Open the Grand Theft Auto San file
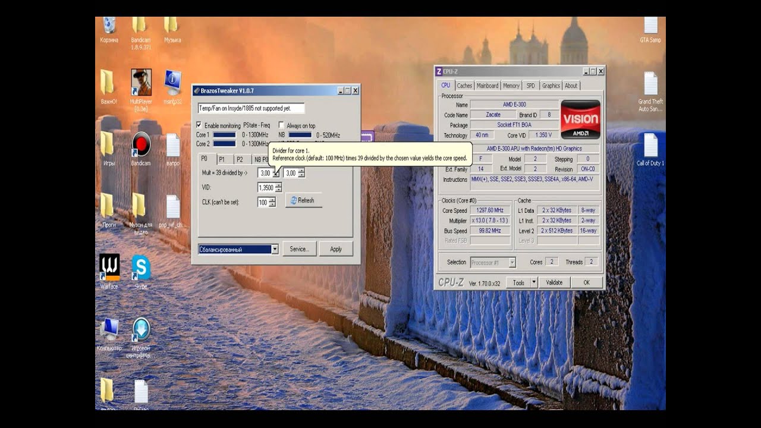 pos(650,84)
